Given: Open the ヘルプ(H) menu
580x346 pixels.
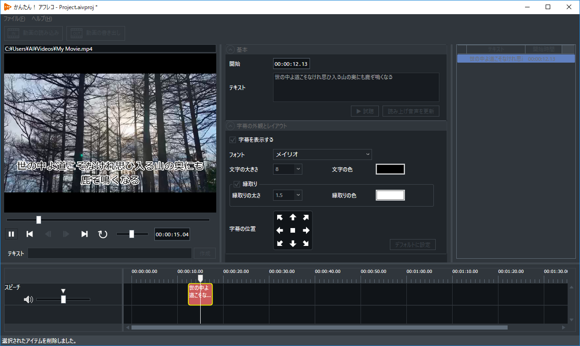Looking at the screenshot, I should coord(42,19).
